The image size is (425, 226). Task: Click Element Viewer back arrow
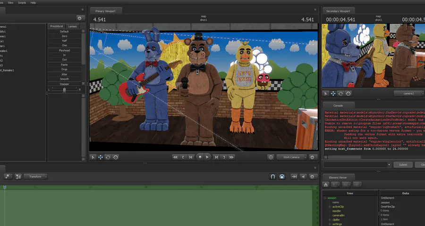point(347,185)
